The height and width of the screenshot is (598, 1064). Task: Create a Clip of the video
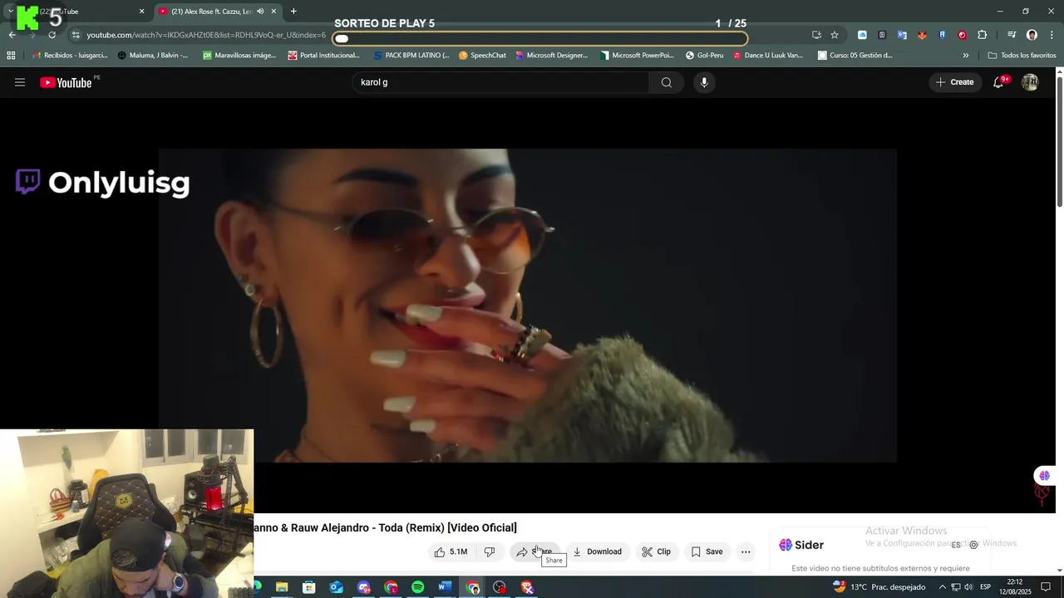(656, 551)
